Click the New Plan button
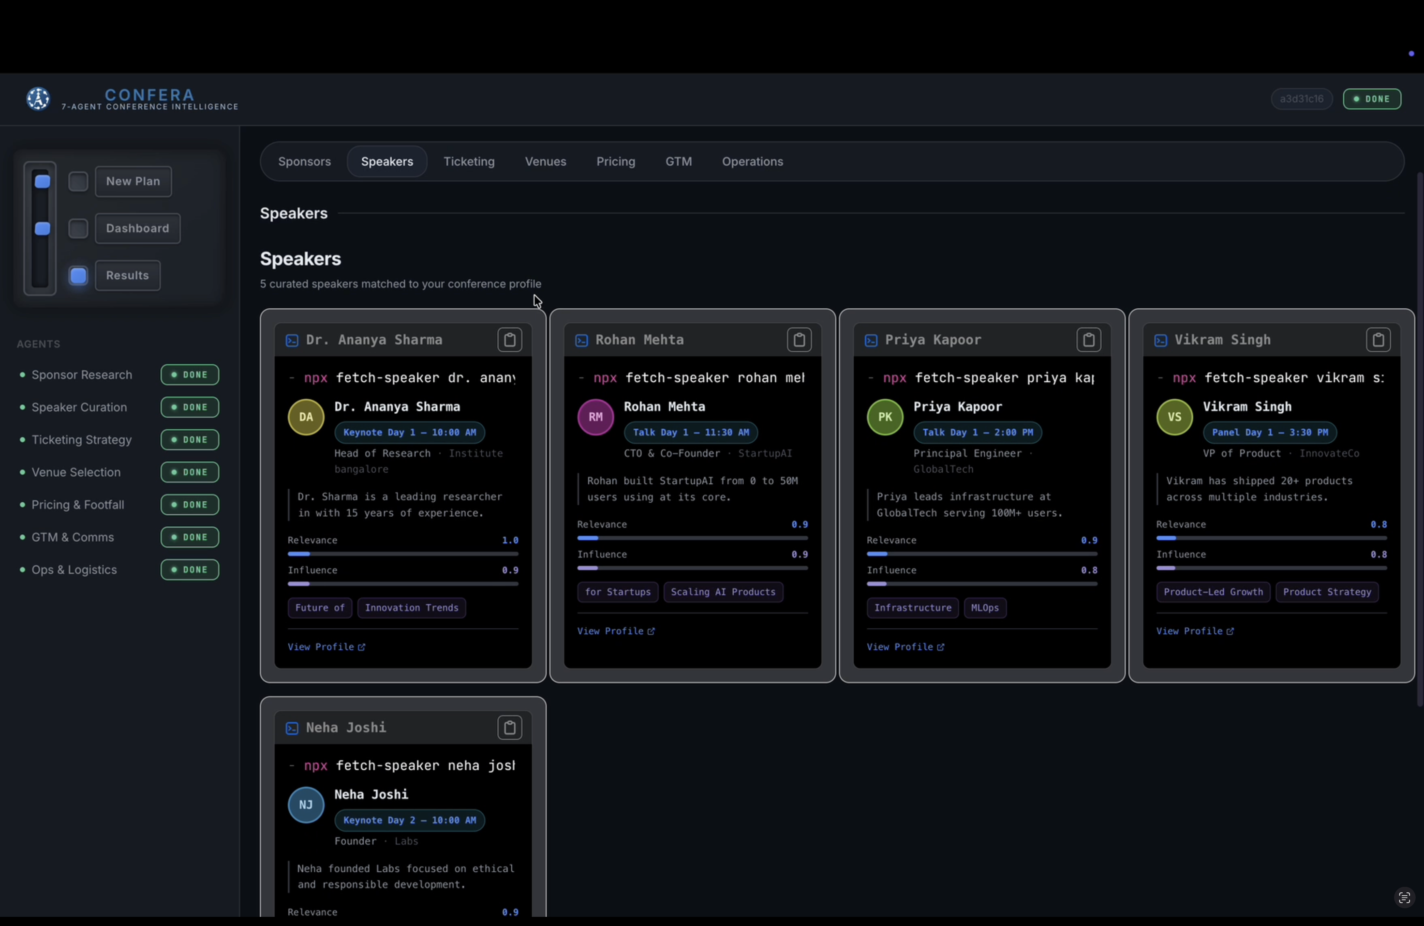Screen dimensions: 1424x926 tap(133, 181)
